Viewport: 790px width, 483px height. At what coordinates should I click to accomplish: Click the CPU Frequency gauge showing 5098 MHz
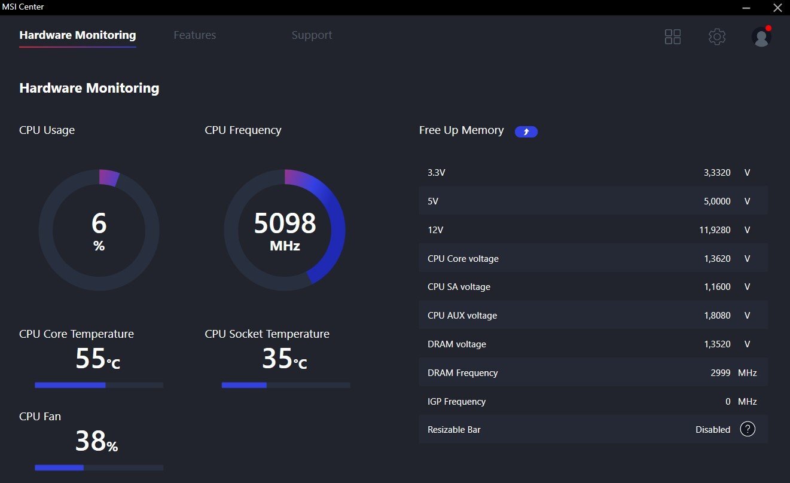(285, 230)
